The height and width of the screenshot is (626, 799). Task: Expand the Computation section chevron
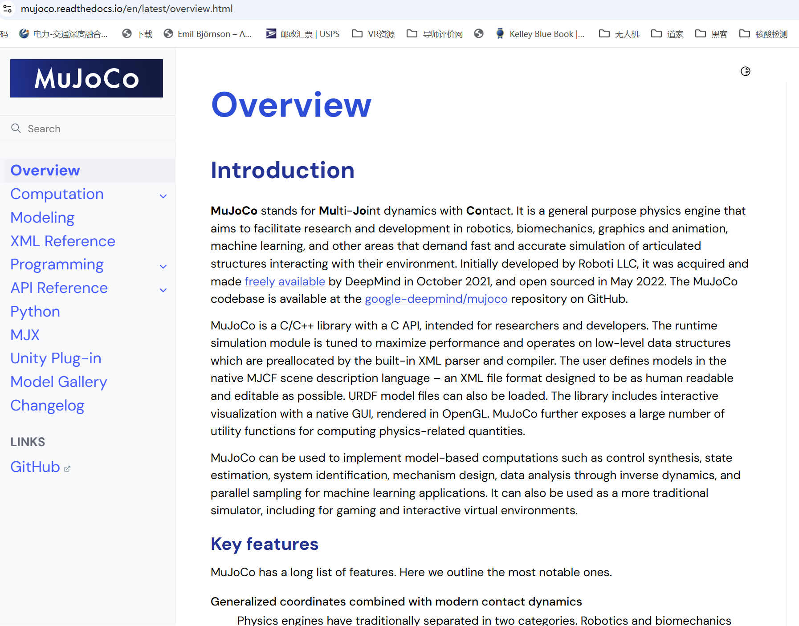(163, 196)
